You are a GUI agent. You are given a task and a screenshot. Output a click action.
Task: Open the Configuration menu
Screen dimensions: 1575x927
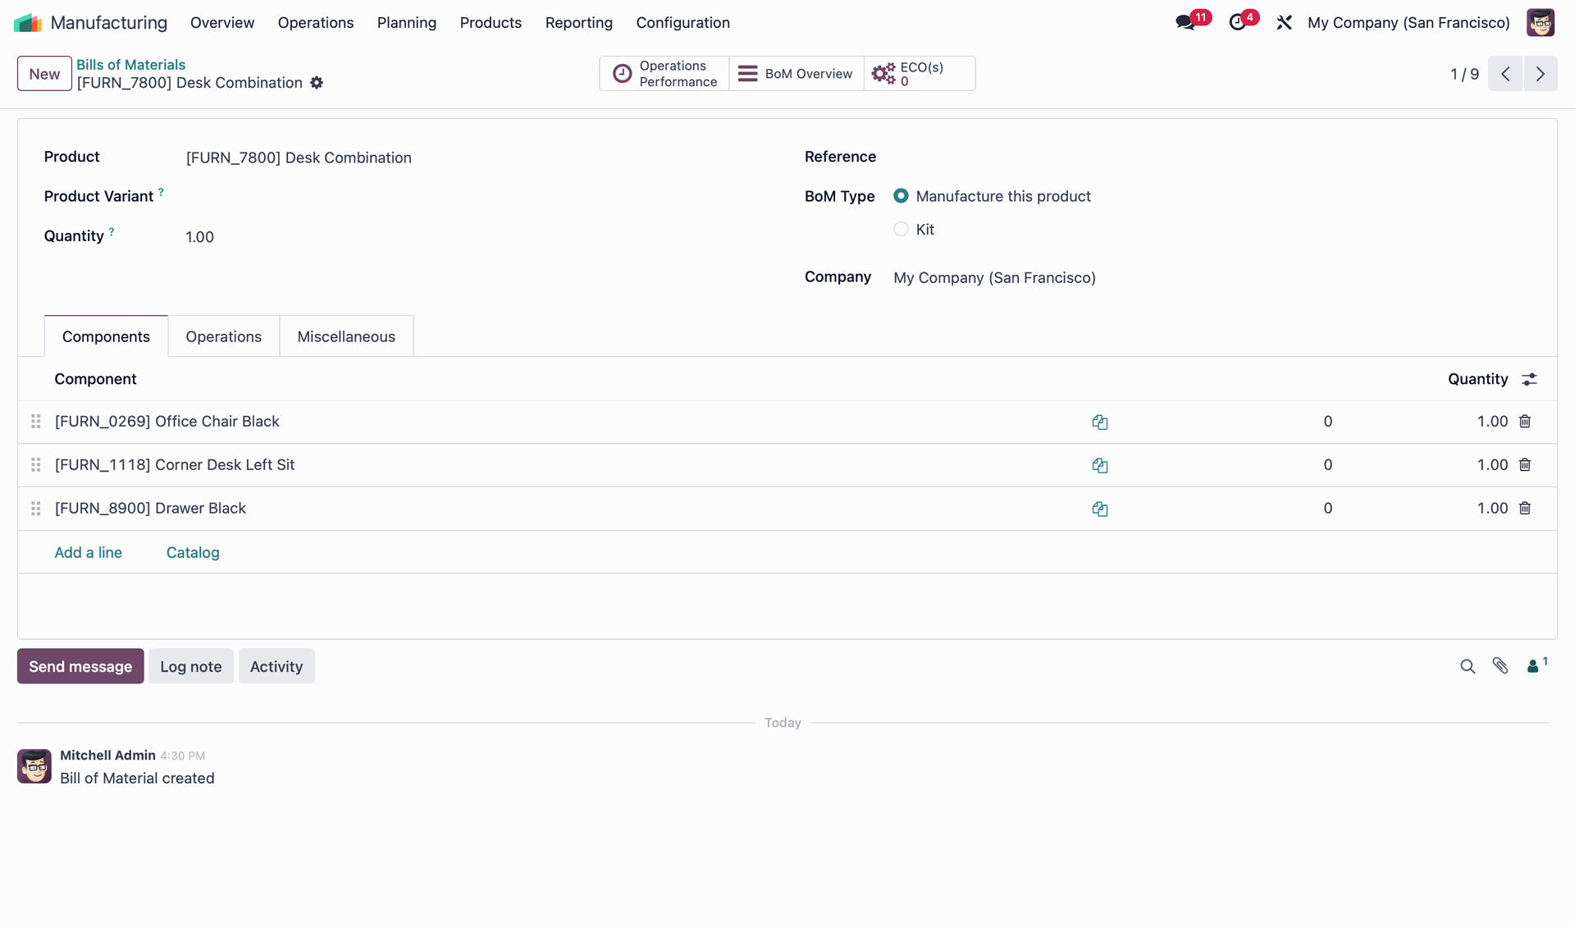click(682, 23)
